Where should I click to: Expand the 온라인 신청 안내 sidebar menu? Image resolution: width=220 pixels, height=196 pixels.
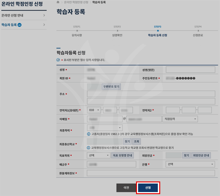pyautogui.click(x=23, y=15)
